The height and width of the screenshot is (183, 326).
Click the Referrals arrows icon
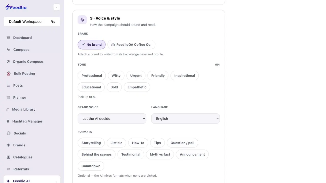coord(8,169)
